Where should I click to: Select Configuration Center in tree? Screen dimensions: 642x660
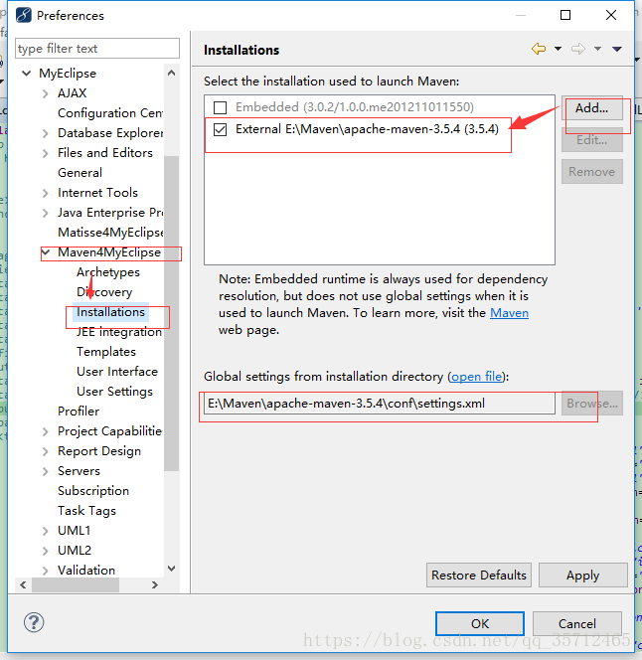[110, 112]
